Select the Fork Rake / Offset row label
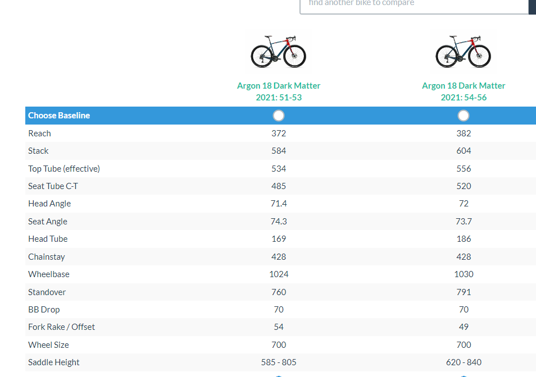This screenshot has width=536, height=377. click(x=62, y=327)
